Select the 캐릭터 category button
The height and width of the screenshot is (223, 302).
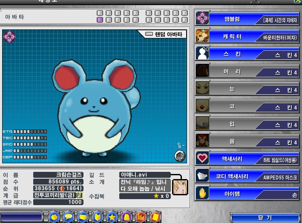[232, 36]
